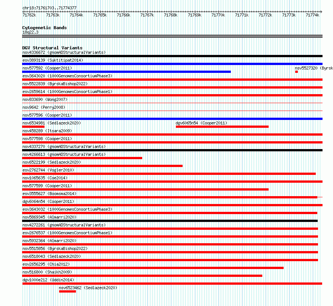Open the nsv4337270 gnomADStructuralVariants label

[64, 146]
